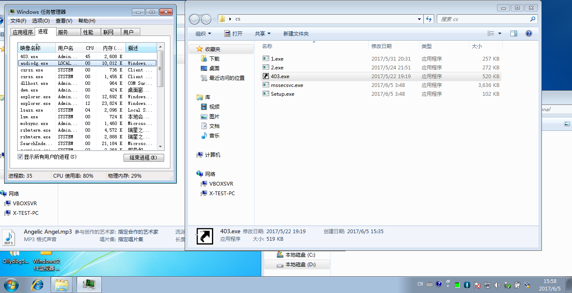
Task: Select mssecsvc.exe file
Action: pyautogui.click(x=287, y=85)
